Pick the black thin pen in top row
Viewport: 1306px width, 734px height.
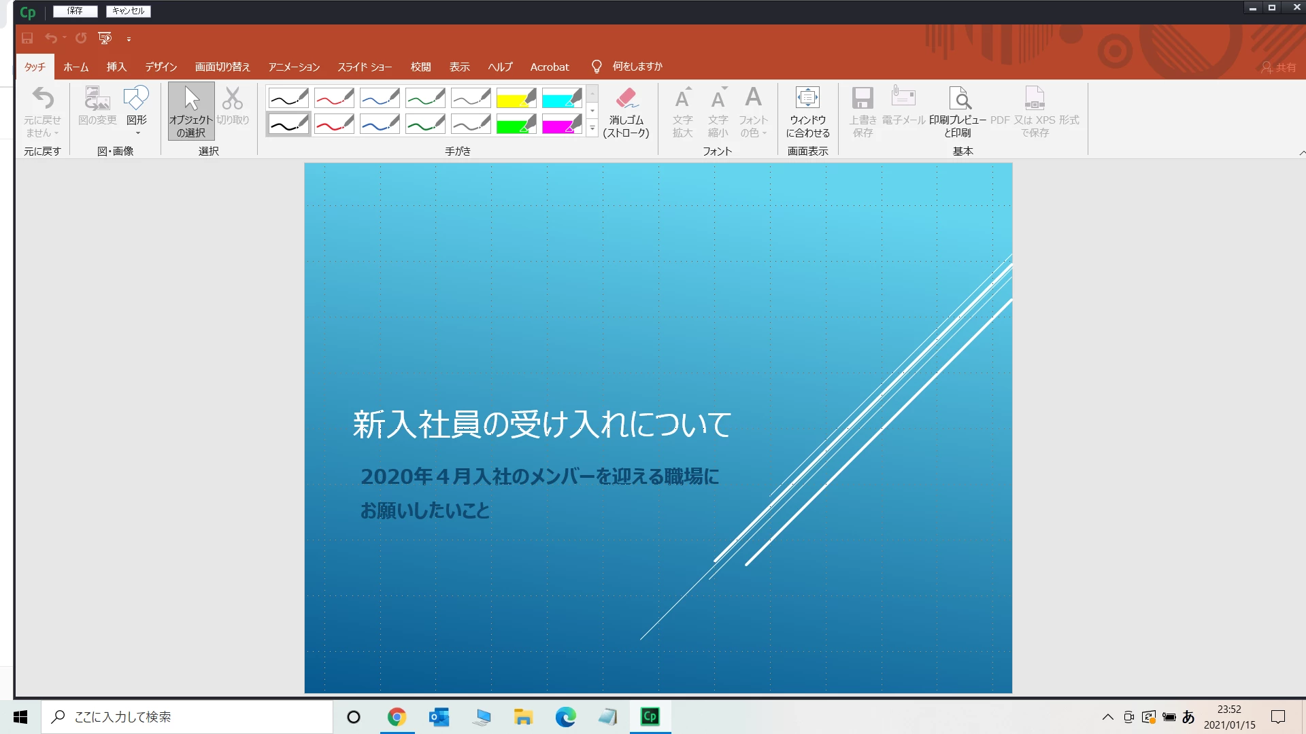288,99
